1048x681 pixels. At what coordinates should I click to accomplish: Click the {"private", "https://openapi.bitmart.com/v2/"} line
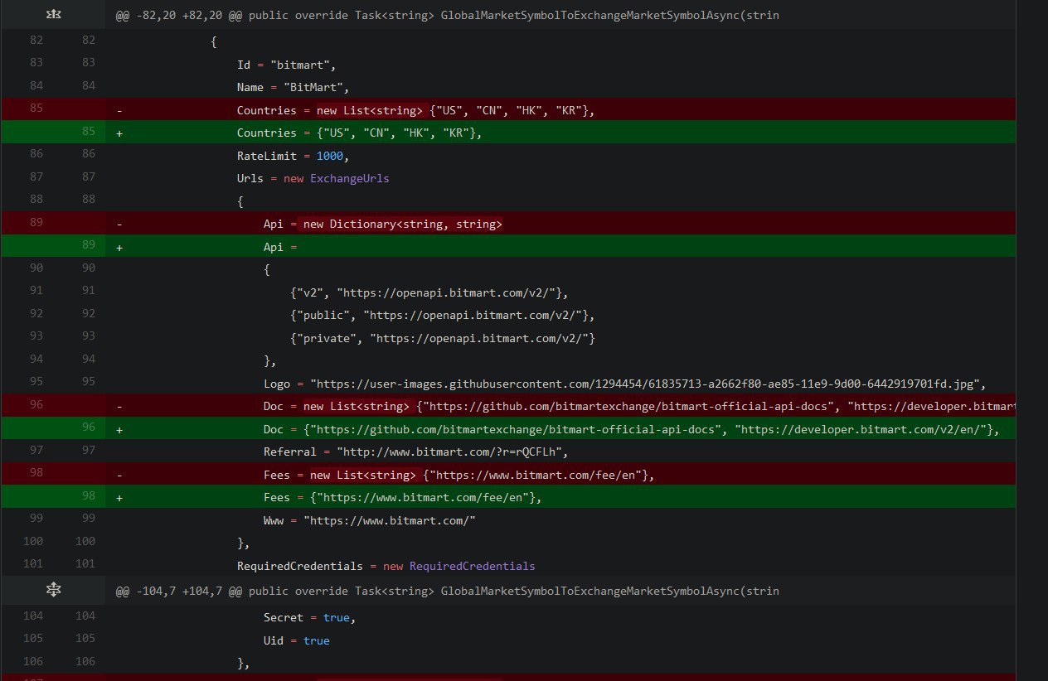443,338
